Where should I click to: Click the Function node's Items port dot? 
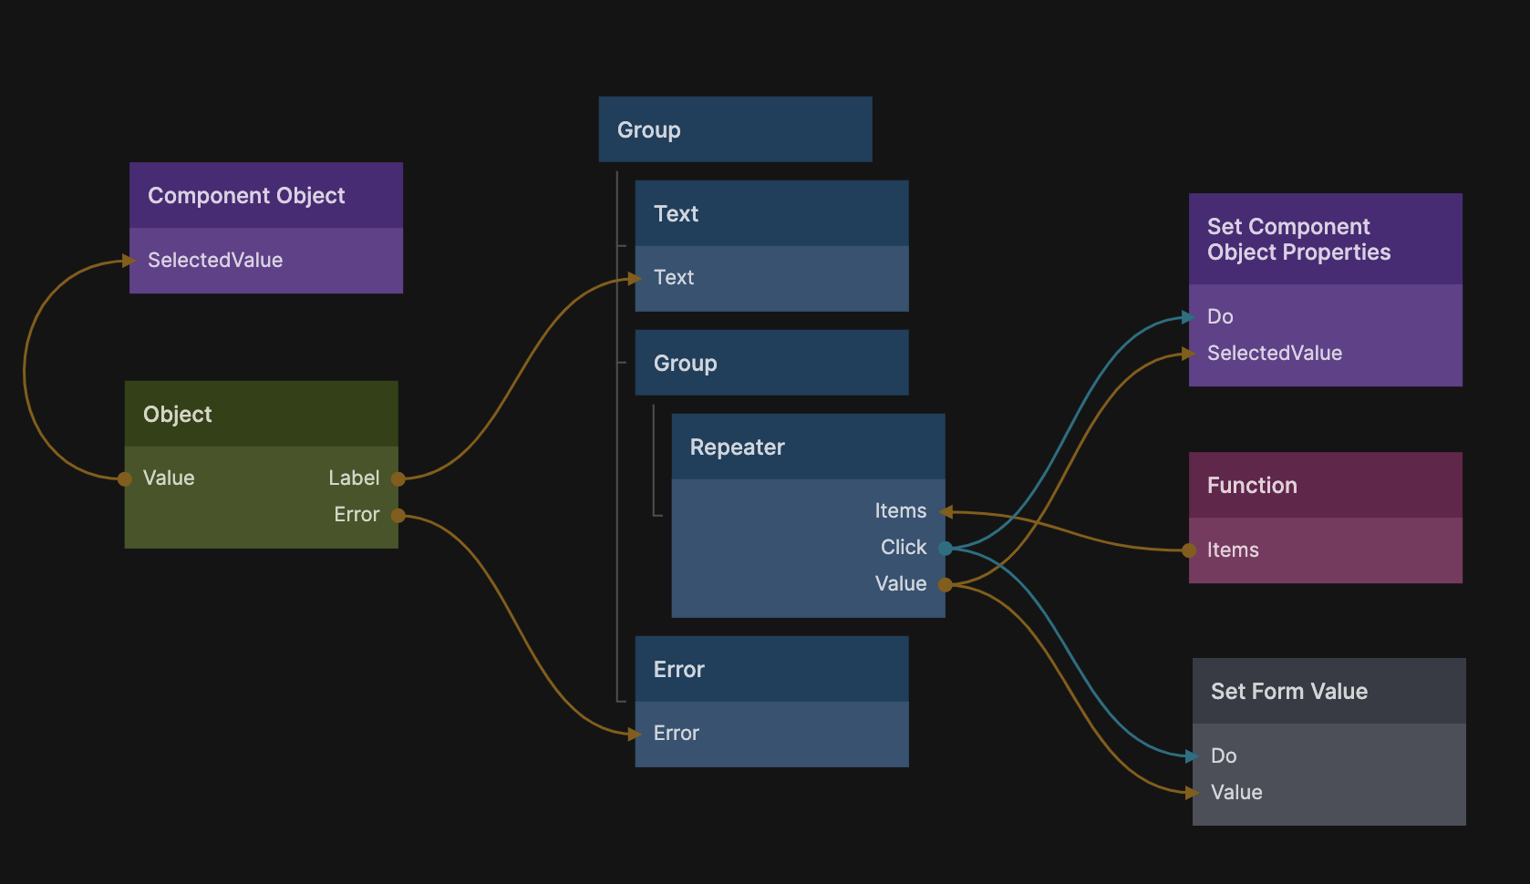[x=1189, y=550]
